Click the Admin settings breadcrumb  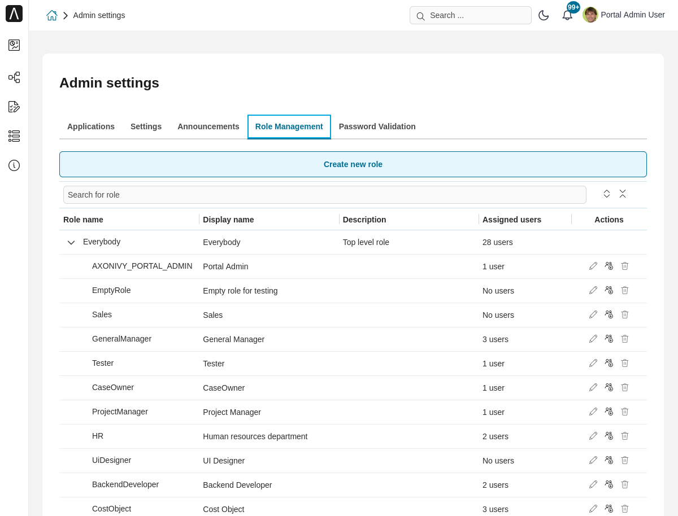pos(99,15)
